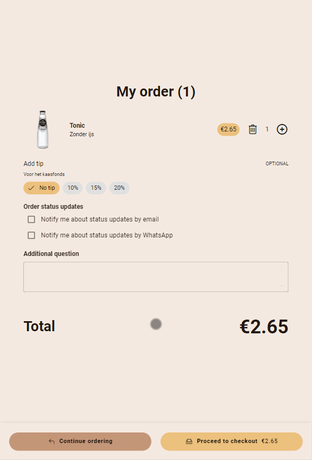Screen dimensions: 312x460
Task: Increase Tonic quantity with the plus icon
Action: 282,129
